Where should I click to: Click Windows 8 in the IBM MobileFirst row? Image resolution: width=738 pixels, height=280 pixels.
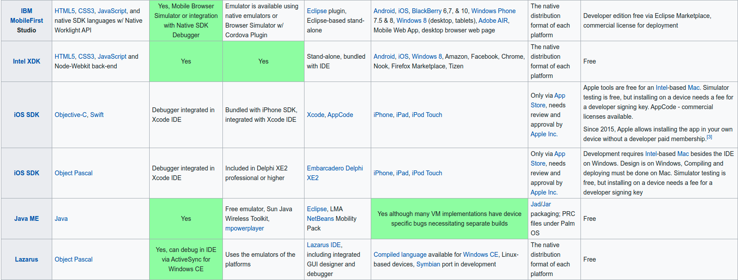(x=412, y=21)
